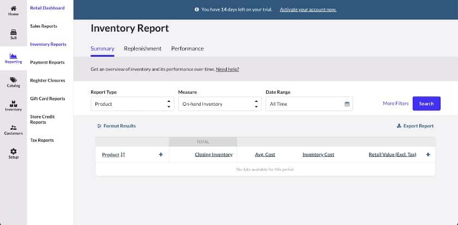Screen dimensions: 458x225
Task: Switch to the Performance tab
Action: click(187, 48)
